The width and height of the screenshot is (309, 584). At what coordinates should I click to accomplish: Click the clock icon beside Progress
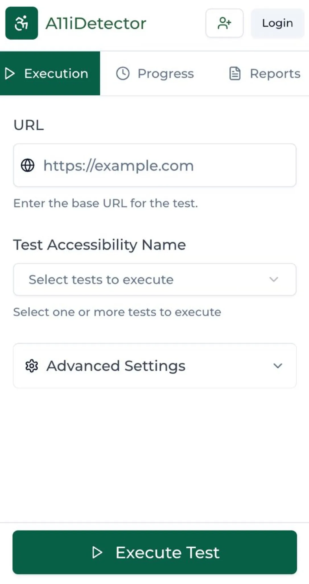click(123, 74)
